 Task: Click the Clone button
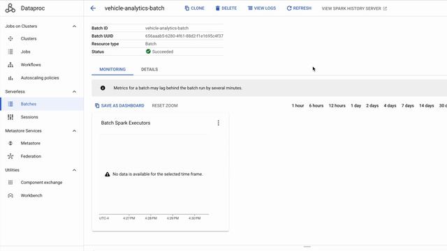pyautogui.click(x=194, y=8)
